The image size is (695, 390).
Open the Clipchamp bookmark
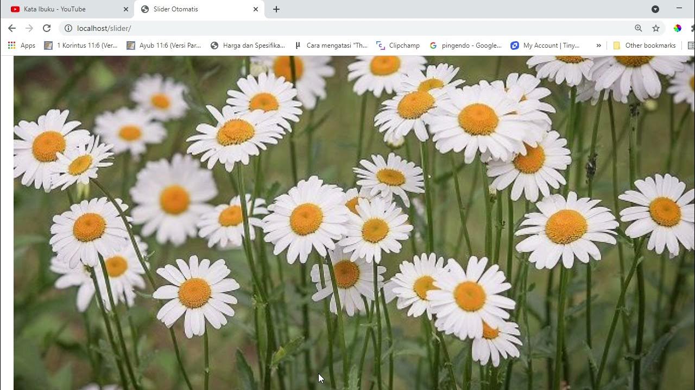pos(399,45)
